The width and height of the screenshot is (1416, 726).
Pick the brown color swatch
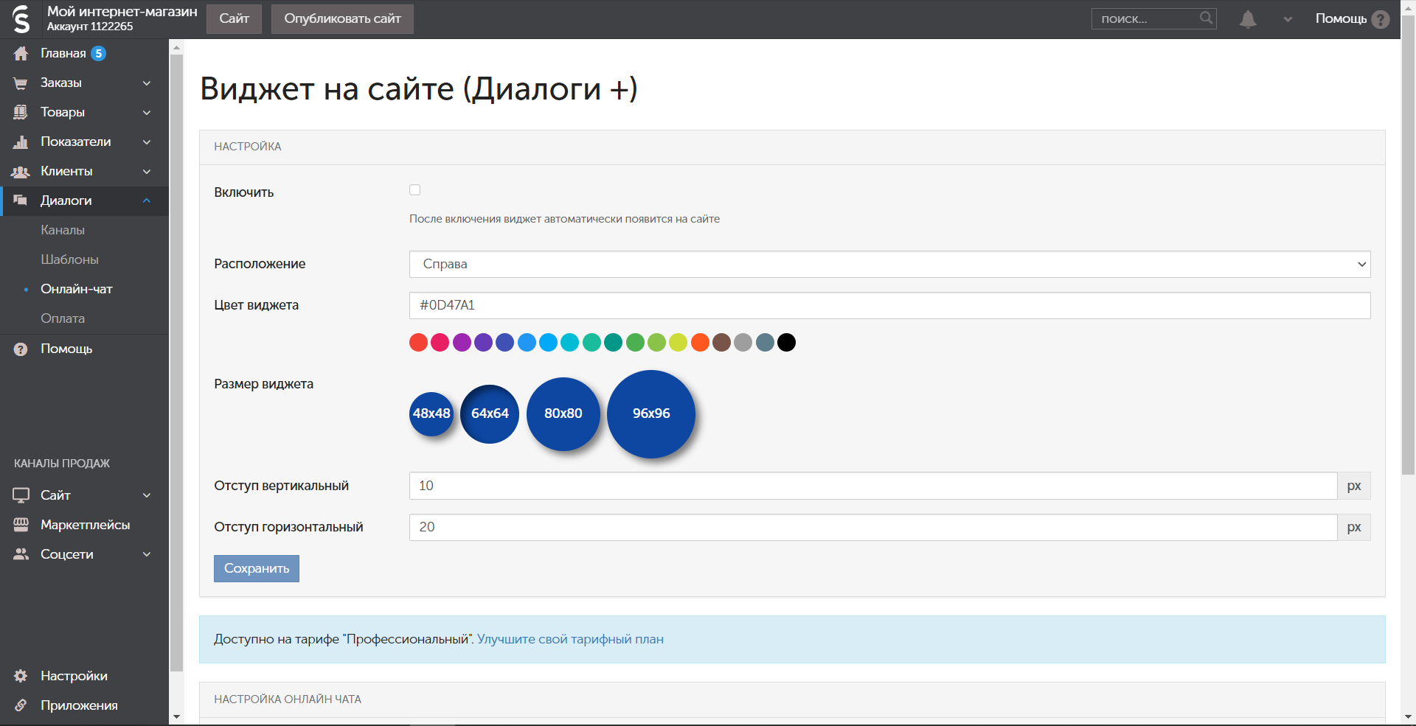point(721,342)
